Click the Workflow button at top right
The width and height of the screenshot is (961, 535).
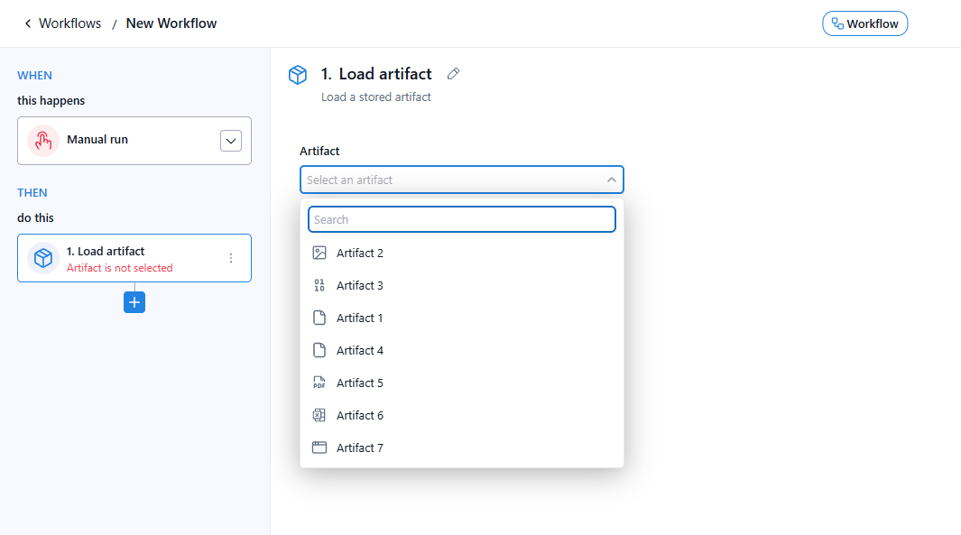click(x=864, y=23)
